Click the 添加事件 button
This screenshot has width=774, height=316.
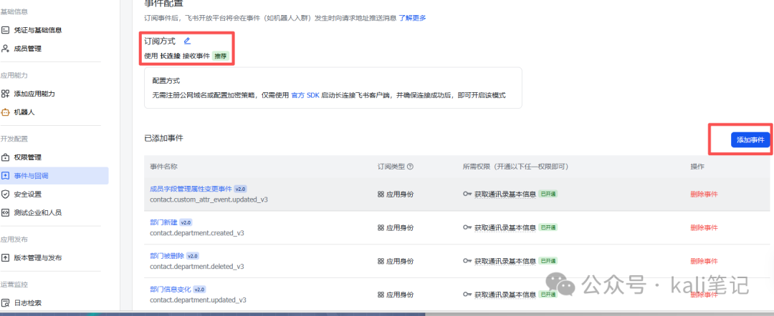(750, 140)
